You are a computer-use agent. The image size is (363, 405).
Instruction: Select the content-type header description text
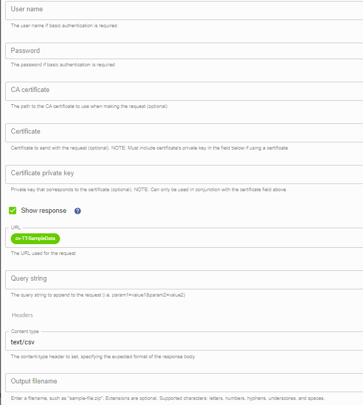(x=103, y=357)
